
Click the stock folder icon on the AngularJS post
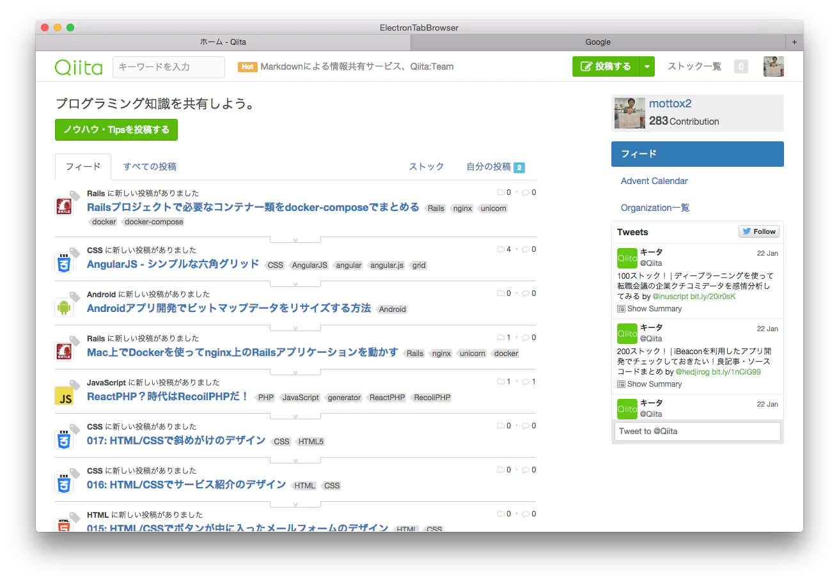pyautogui.click(x=501, y=249)
